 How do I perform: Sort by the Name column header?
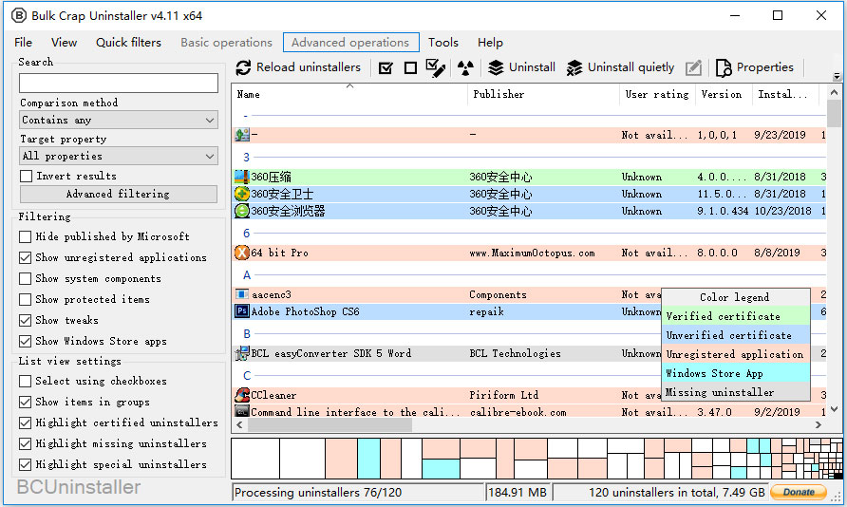349,94
